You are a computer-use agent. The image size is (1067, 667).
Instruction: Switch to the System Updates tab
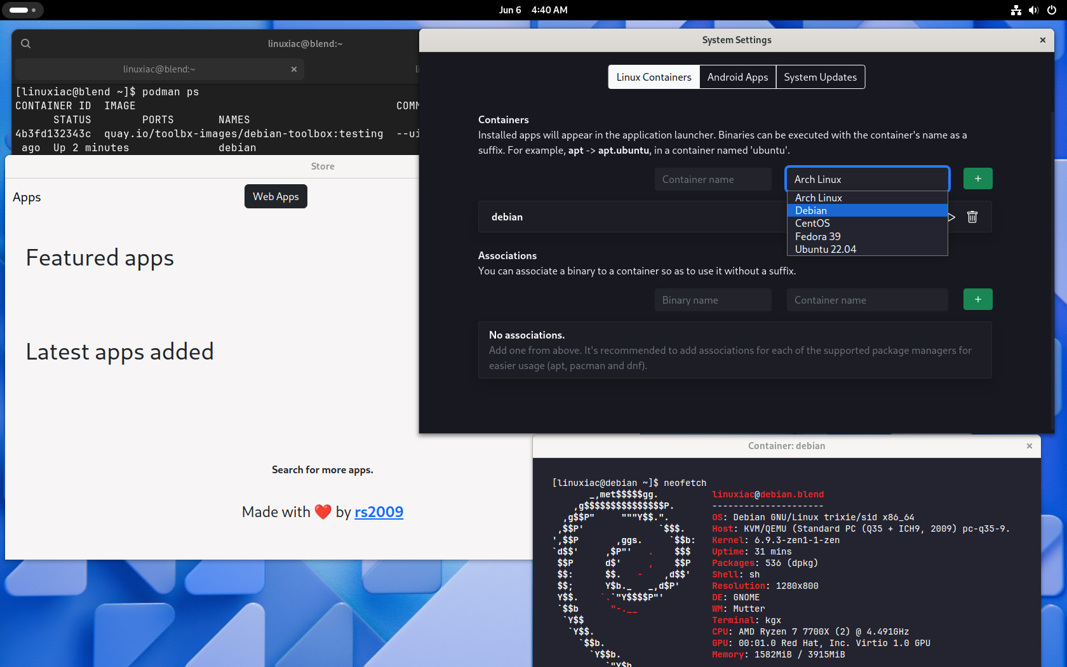tap(820, 77)
